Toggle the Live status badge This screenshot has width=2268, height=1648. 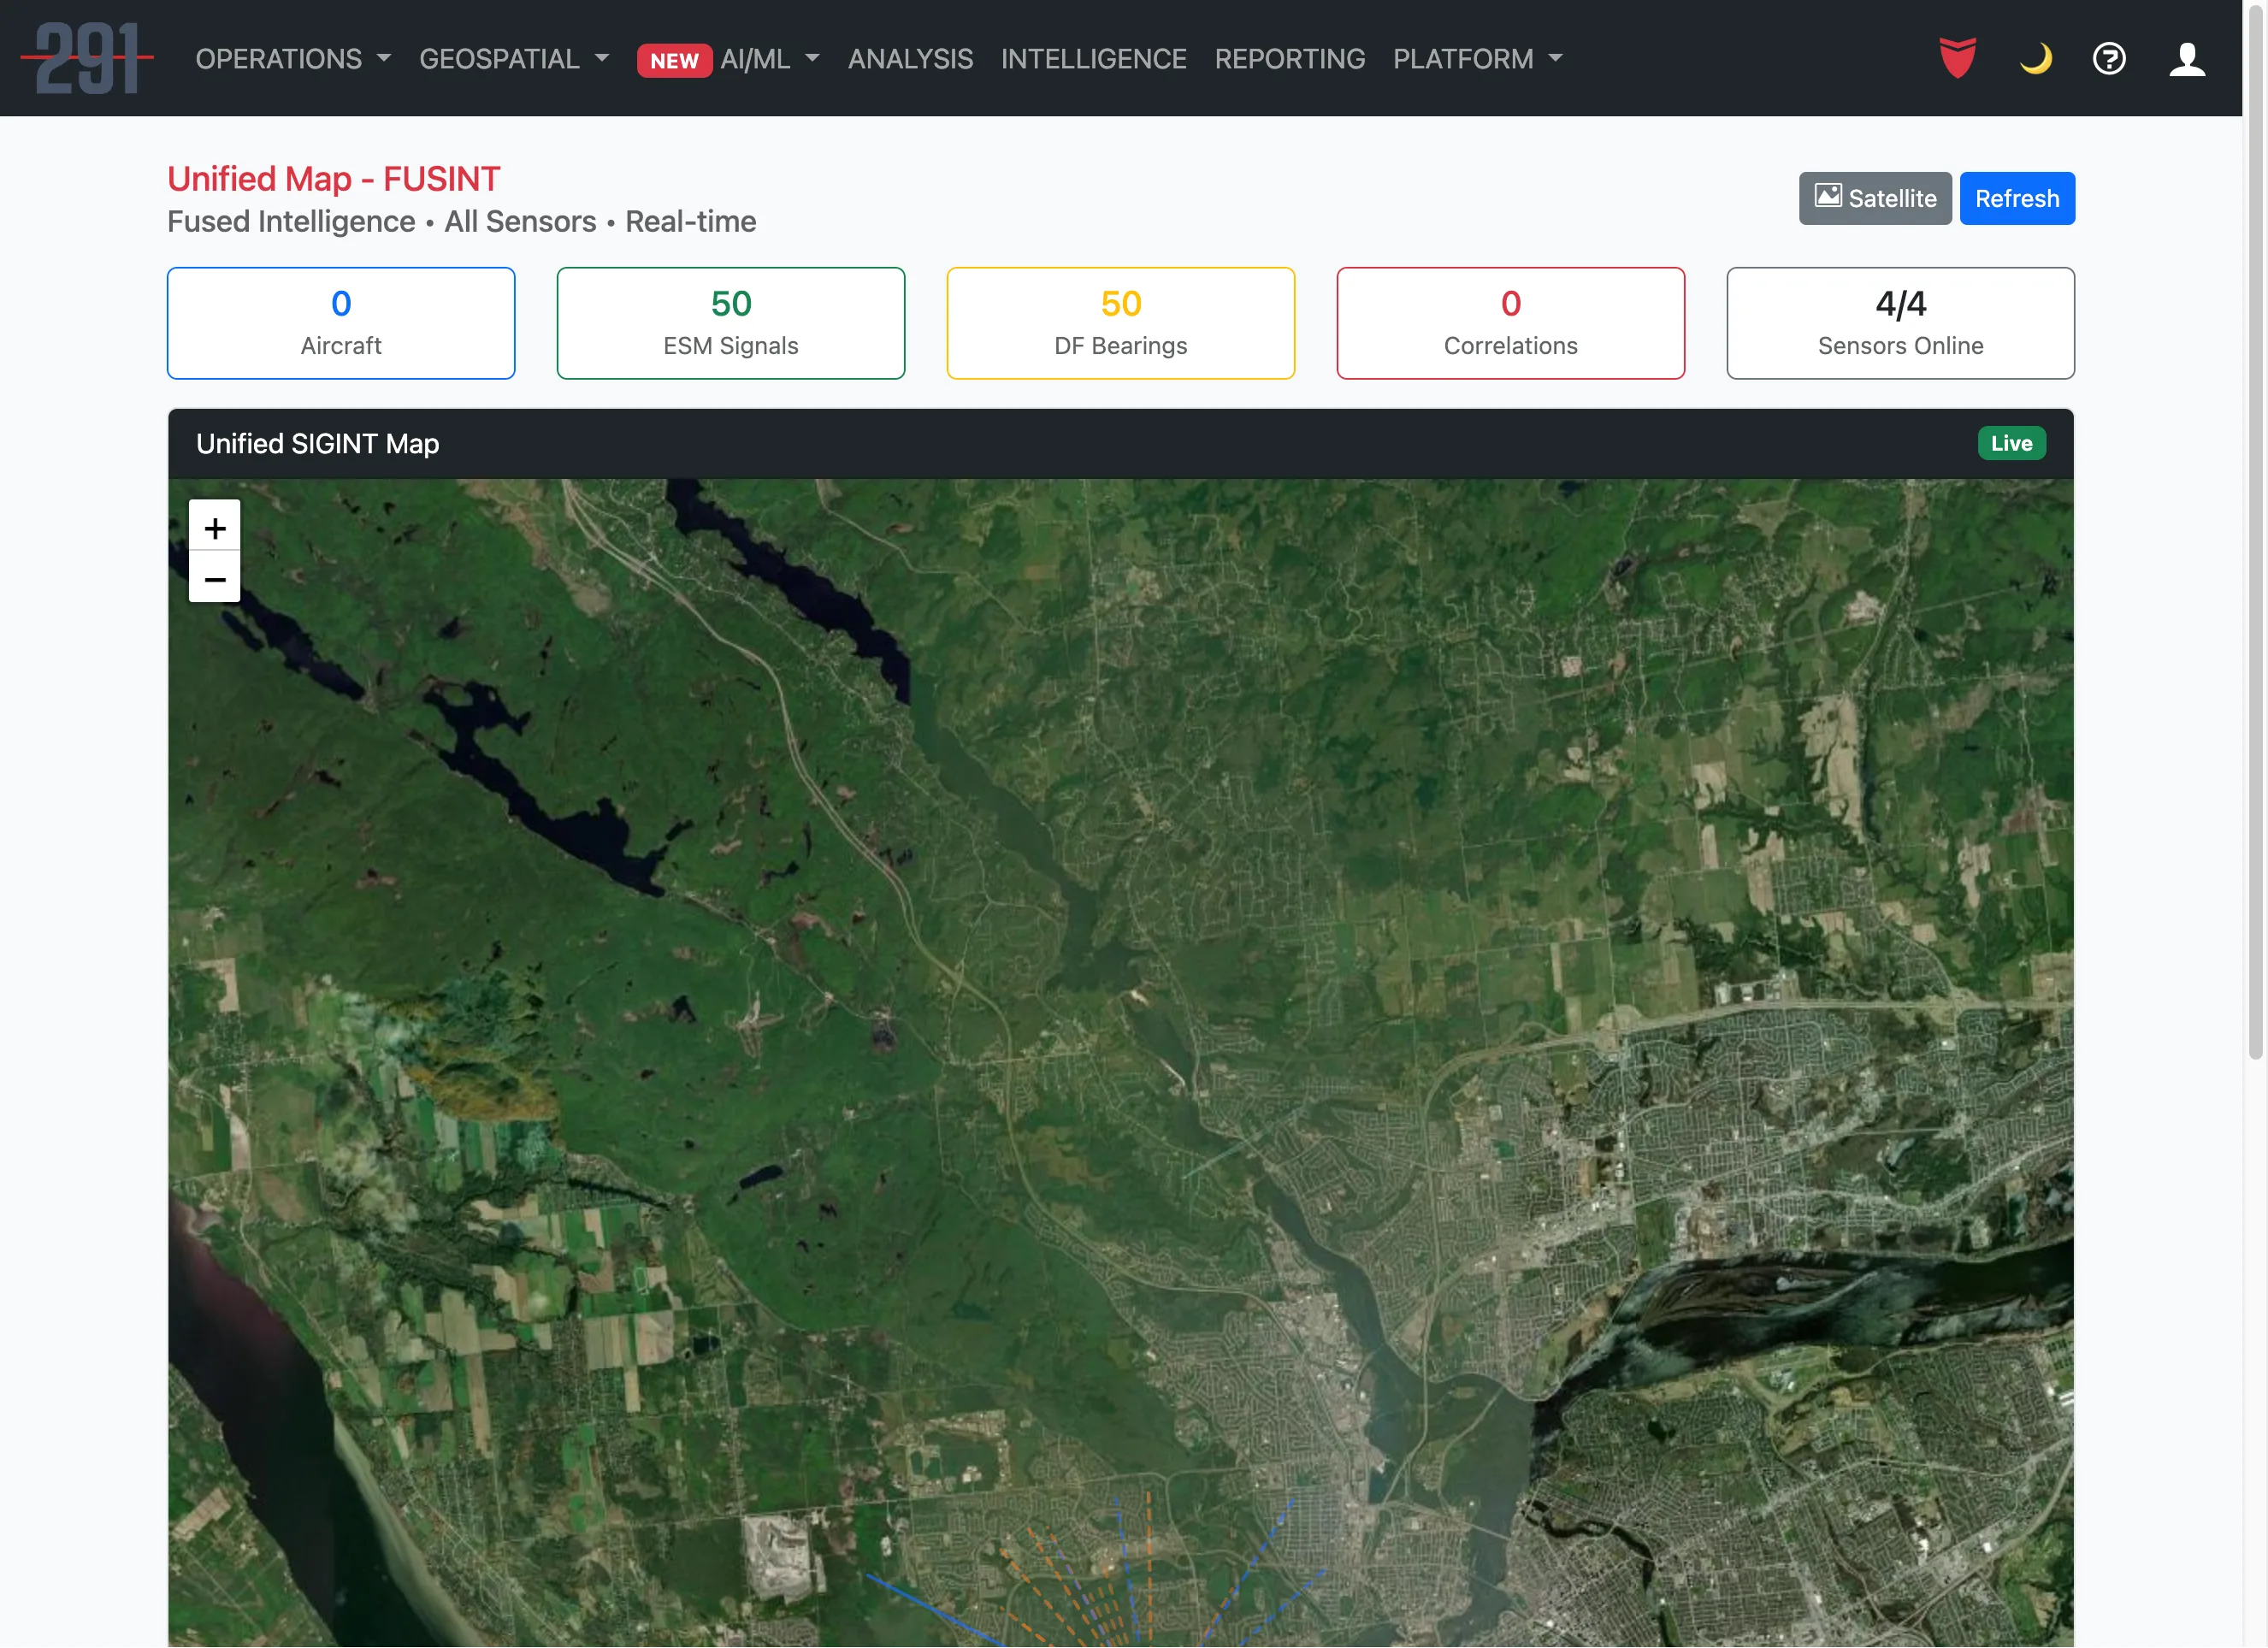[2011, 443]
